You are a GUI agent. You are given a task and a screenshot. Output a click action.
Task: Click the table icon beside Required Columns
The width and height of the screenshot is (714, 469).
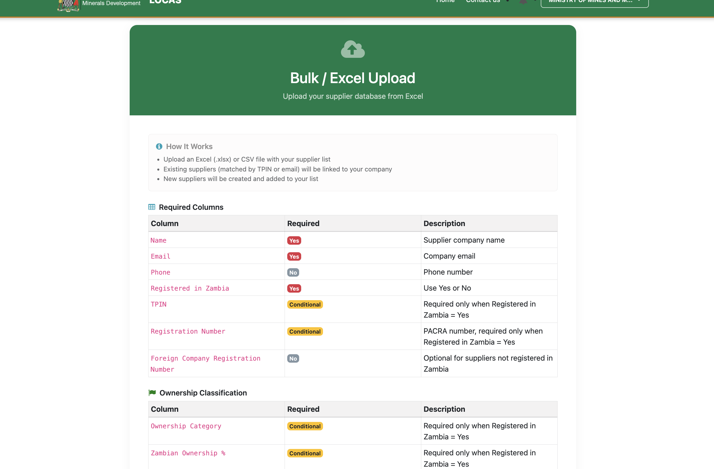(x=152, y=207)
